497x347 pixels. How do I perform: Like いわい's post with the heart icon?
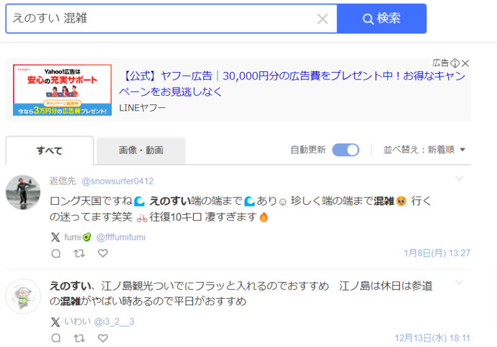coord(103,338)
